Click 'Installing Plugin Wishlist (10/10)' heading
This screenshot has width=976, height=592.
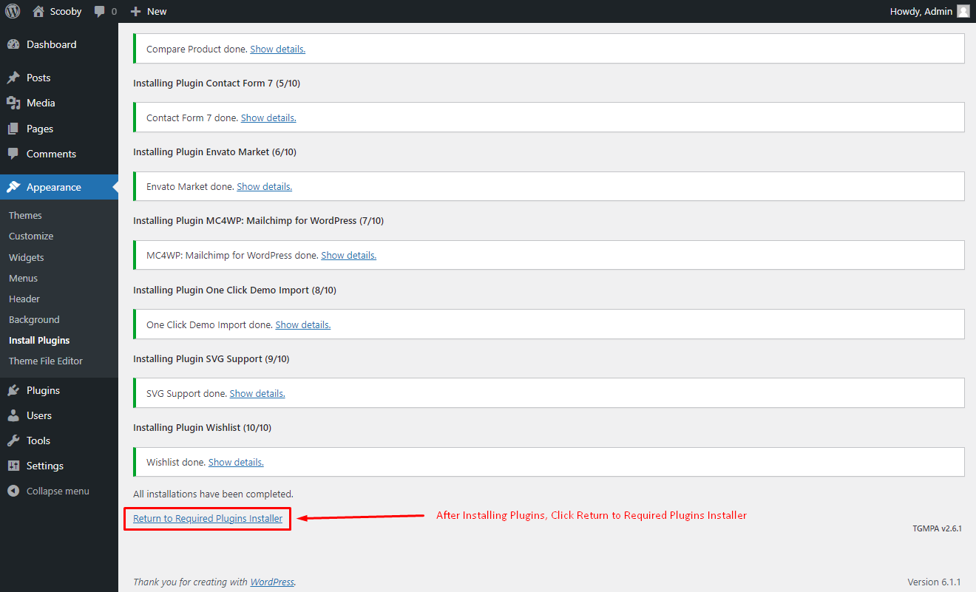[x=203, y=427]
